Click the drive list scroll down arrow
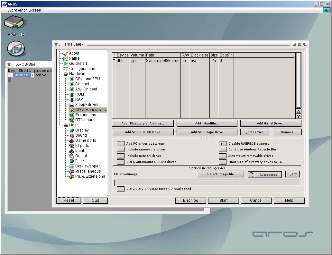 point(298,116)
